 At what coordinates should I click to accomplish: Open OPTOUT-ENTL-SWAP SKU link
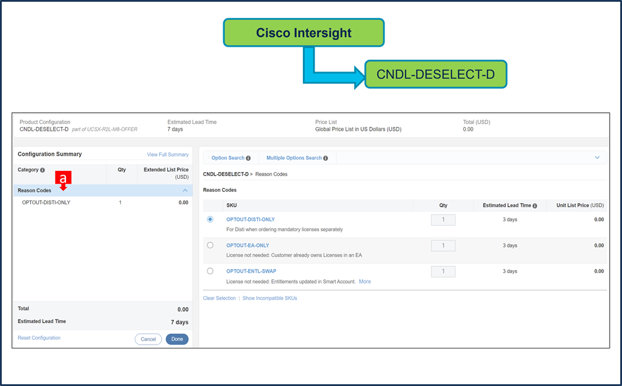pos(251,271)
